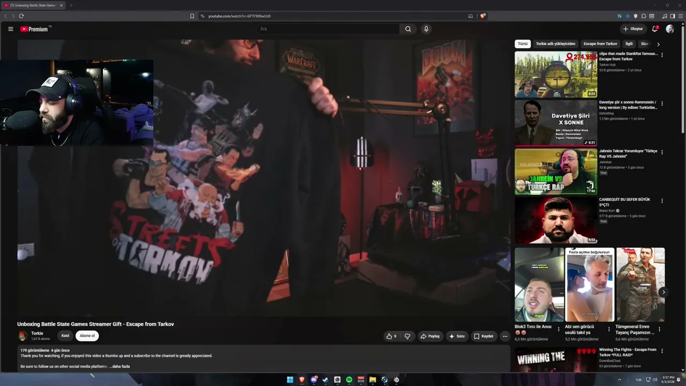686x386 pixels.
Task: Open options for Blok3 Tırcı short
Action: click(558, 329)
